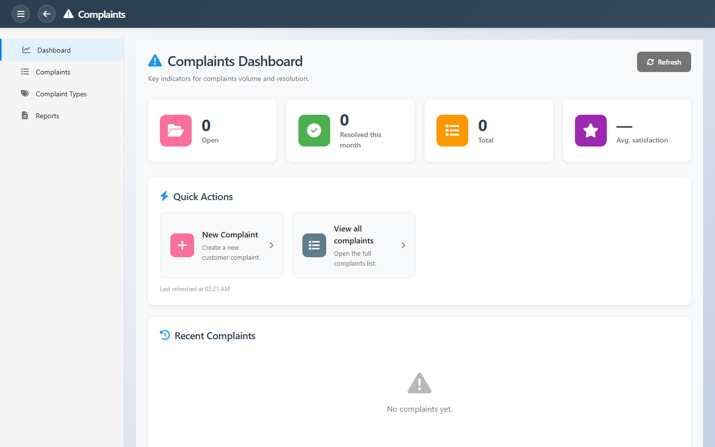Click the purple satisfaction star icon
Viewport: 715px width, 447px height.
click(x=590, y=131)
